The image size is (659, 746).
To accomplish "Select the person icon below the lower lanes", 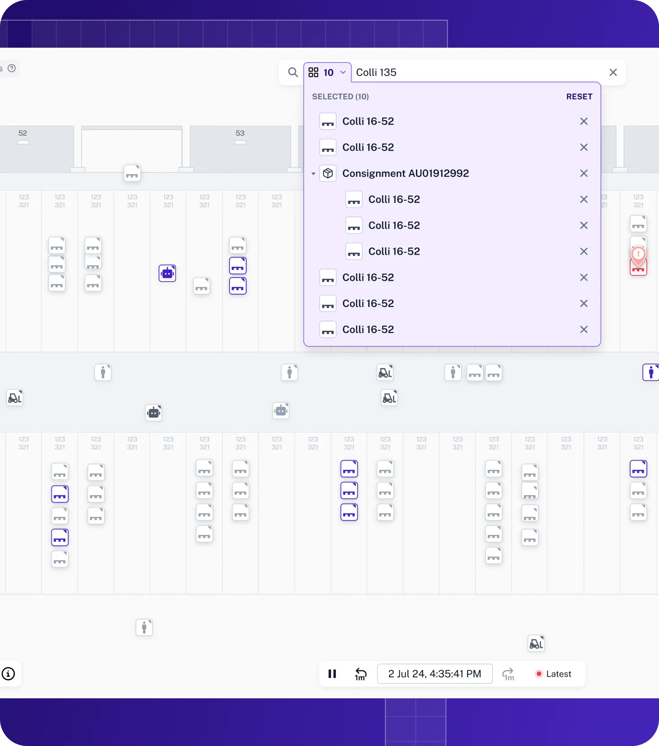I will (144, 627).
